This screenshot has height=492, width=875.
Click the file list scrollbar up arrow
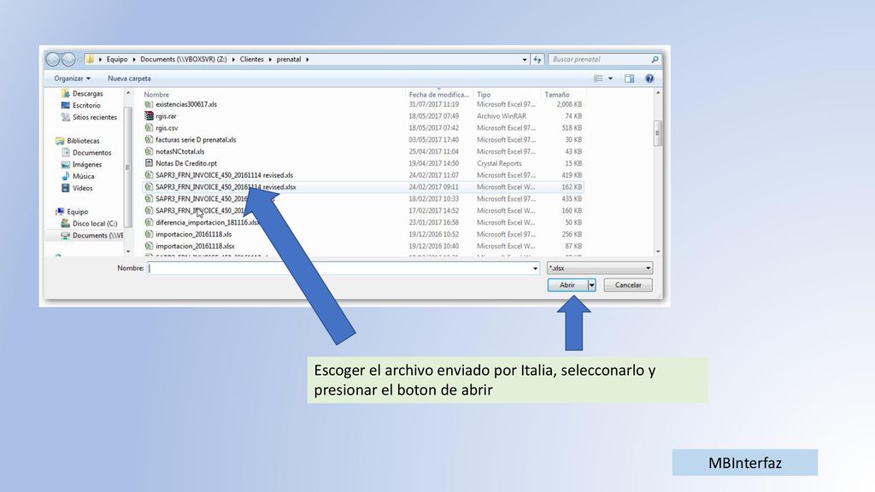[657, 93]
